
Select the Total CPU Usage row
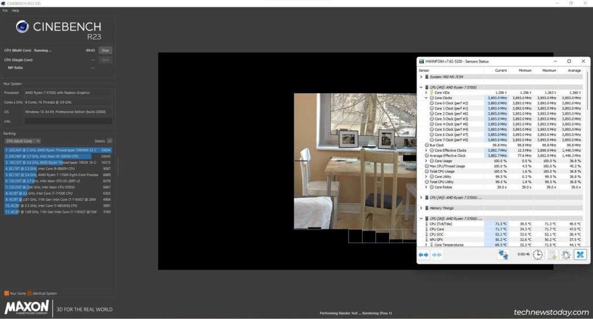pyautogui.click(x=501, y=171)
